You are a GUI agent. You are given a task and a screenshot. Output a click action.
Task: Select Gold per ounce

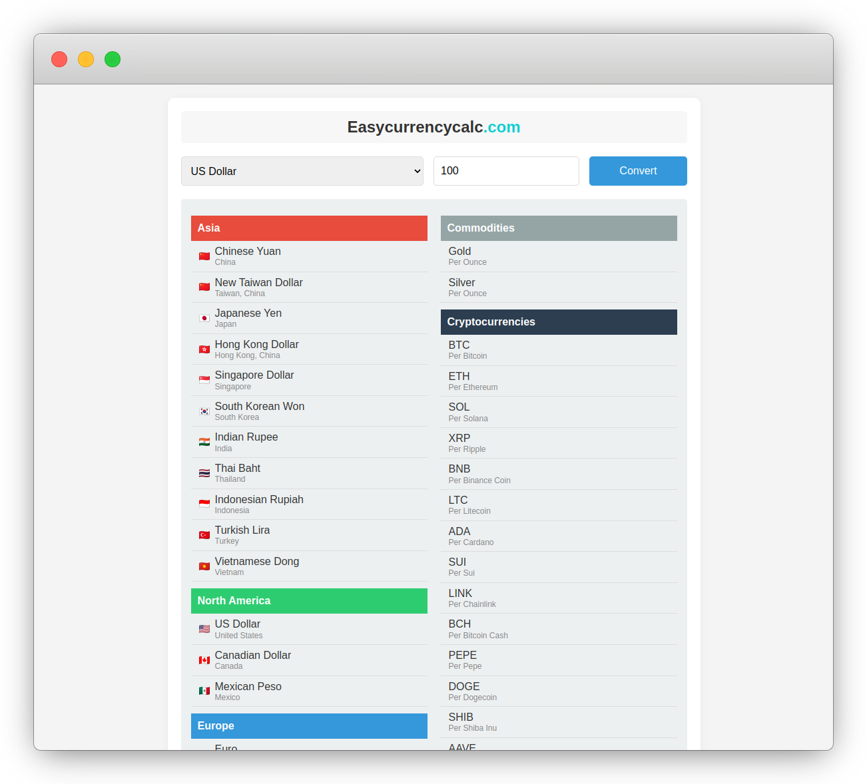tap(559, 256)
